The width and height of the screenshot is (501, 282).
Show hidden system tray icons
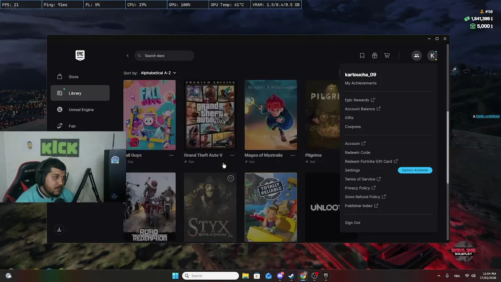point(439,276)
